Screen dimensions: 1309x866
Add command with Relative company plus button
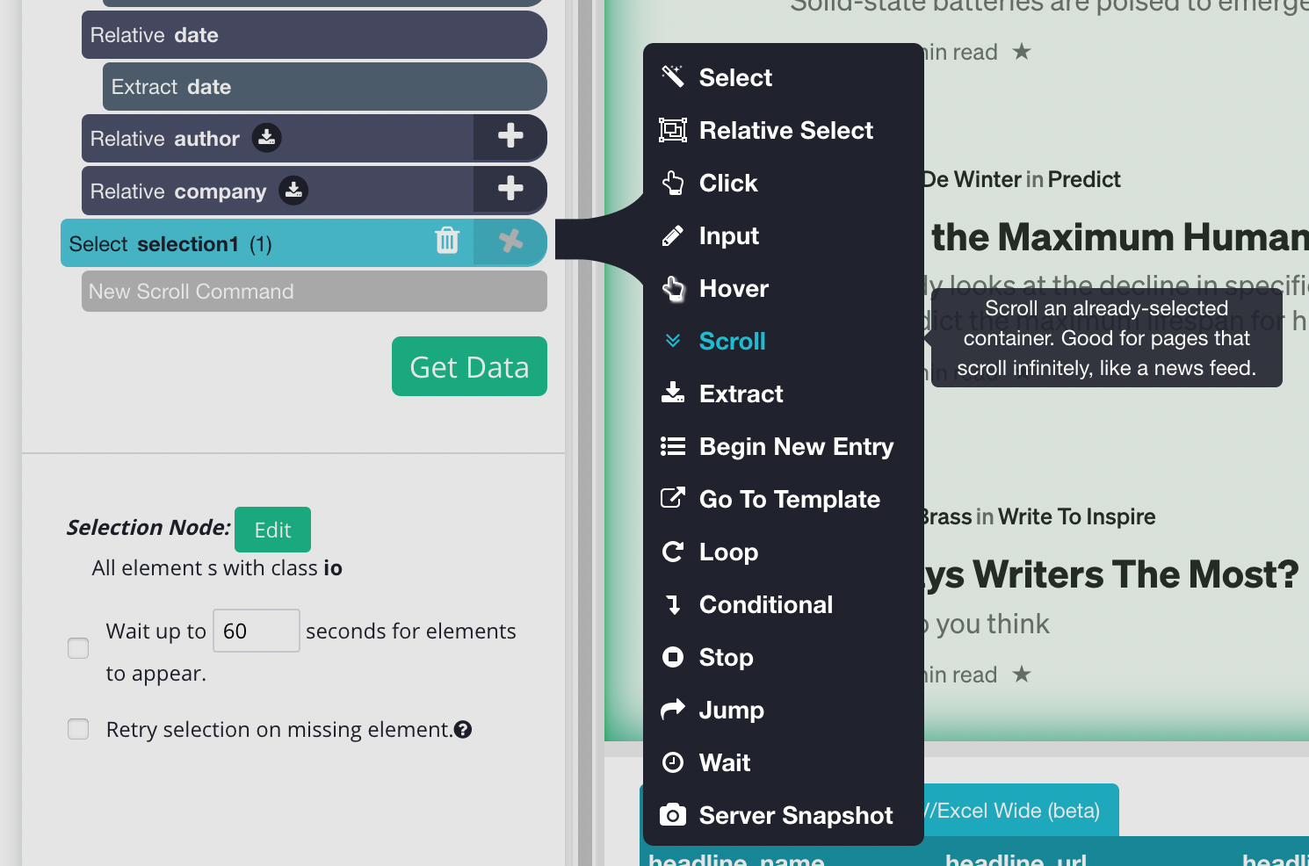510,189
